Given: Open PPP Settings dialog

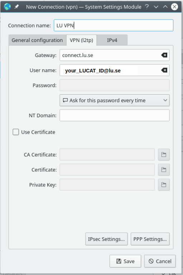Looking at the screenshot, I should tap(150, 239).
